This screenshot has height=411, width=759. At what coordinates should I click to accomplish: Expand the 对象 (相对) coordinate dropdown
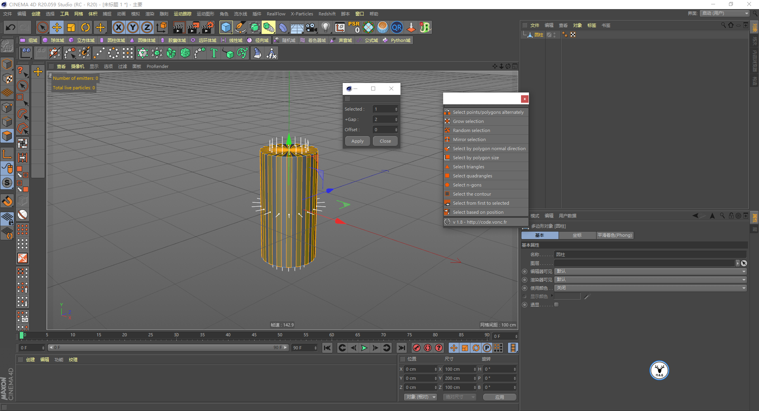click(x=421, y=397)
